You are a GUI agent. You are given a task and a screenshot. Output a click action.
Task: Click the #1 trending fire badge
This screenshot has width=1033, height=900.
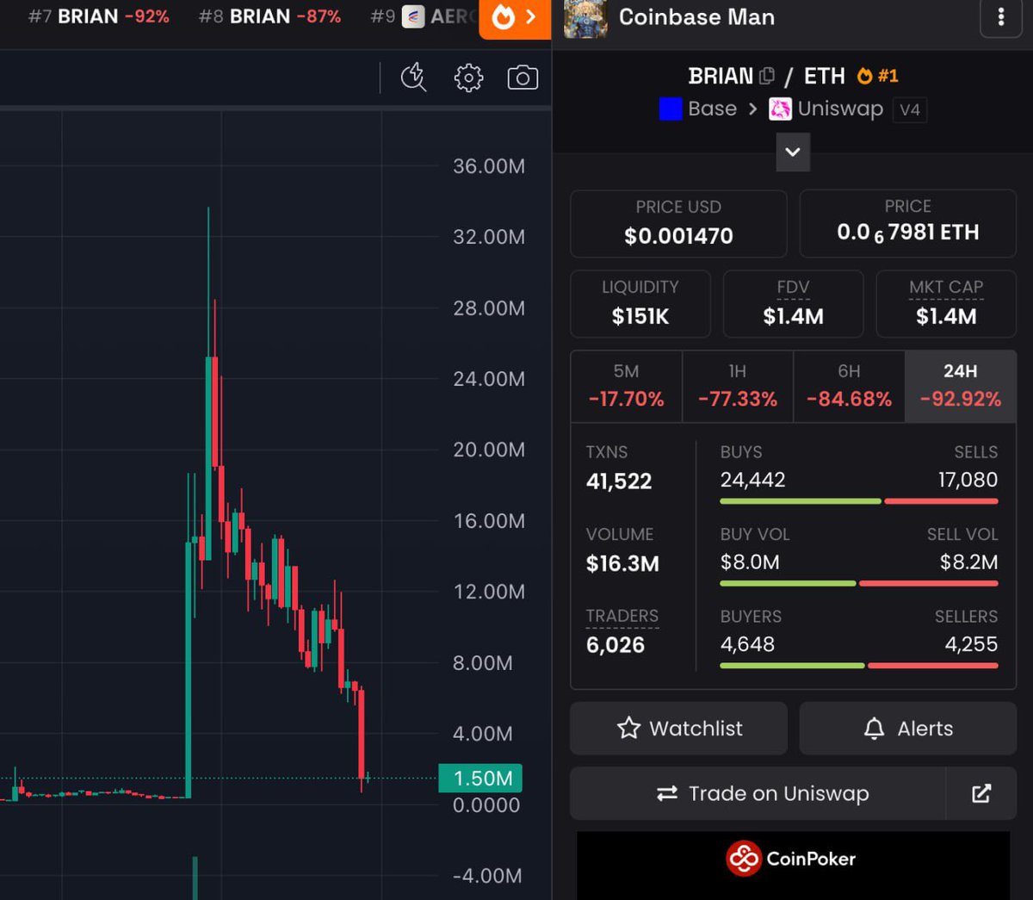pyautogui.click(x=877, y=76)
